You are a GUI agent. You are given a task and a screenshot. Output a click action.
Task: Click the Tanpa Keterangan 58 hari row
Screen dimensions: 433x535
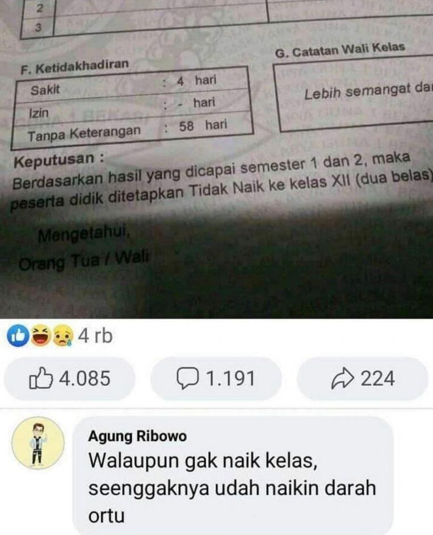132,131
